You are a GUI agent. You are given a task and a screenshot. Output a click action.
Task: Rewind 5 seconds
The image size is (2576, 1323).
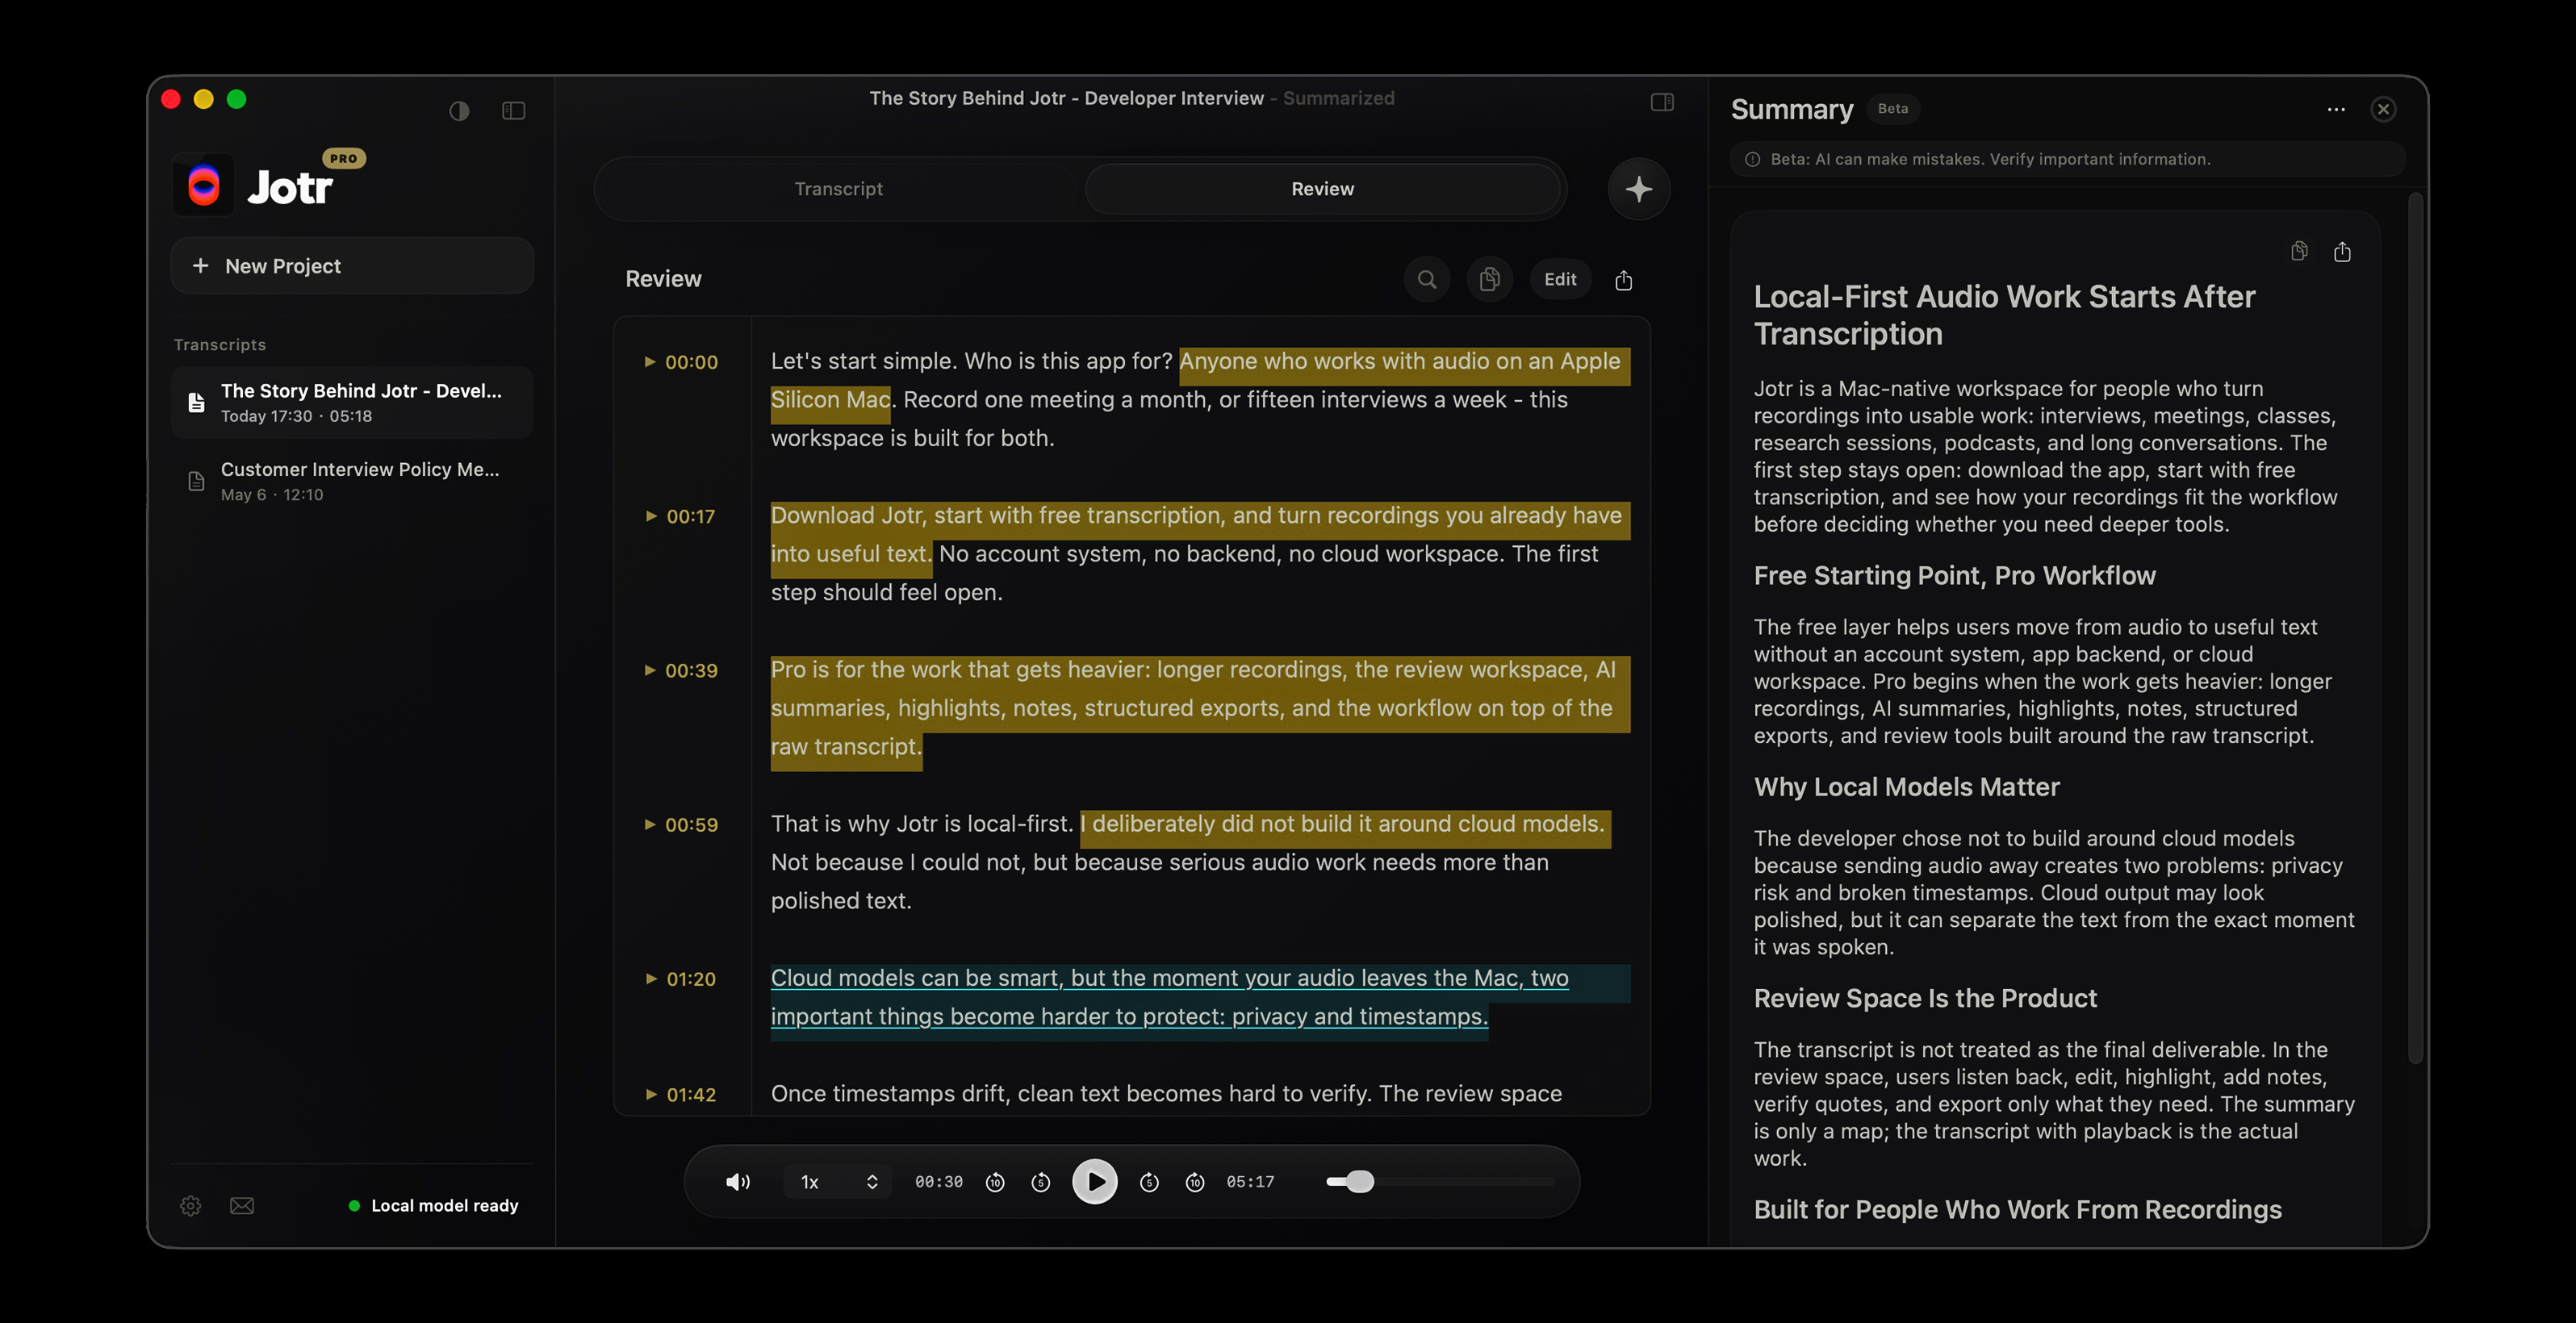(1041, 1182)
